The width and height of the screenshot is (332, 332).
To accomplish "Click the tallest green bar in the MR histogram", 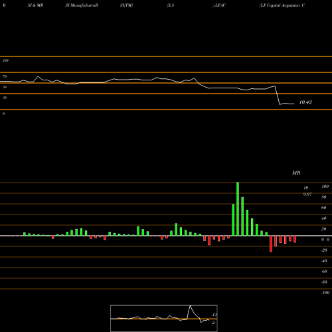I will (x=238, y=209).
